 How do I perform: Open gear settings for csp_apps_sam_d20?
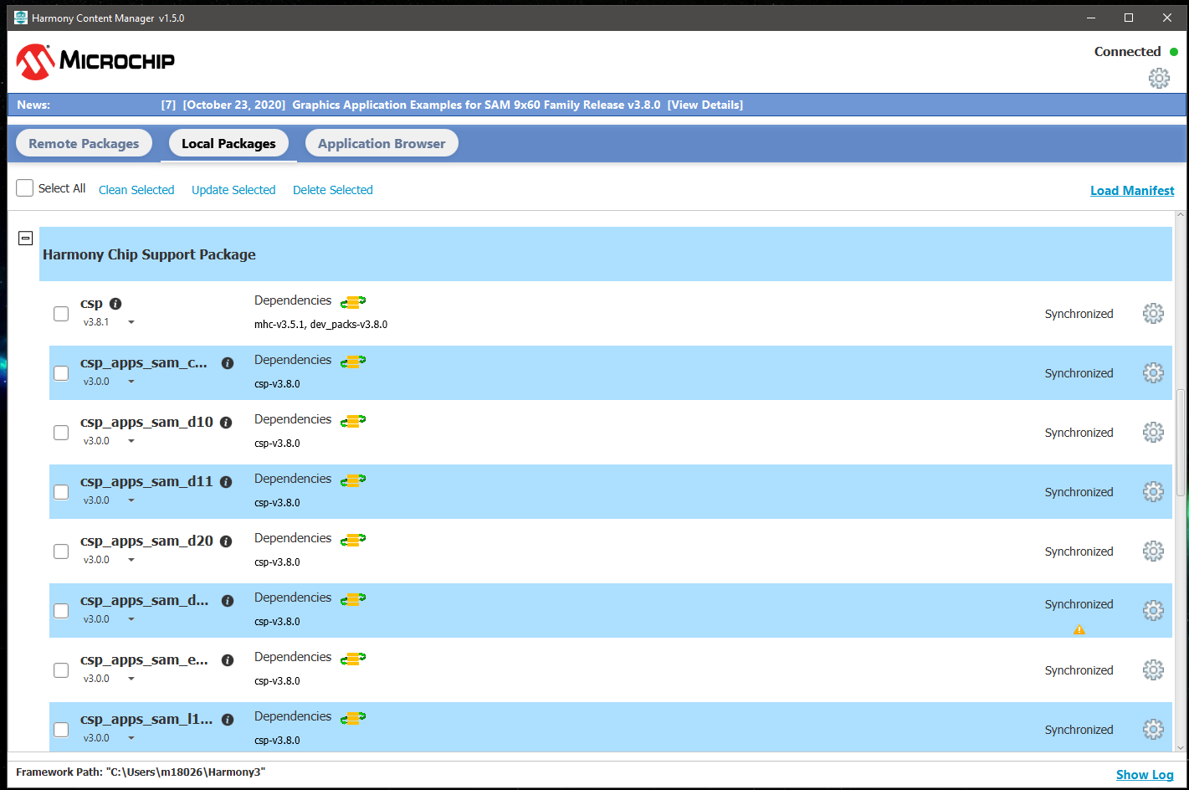pyautogui.click(x=1153, y=551)
